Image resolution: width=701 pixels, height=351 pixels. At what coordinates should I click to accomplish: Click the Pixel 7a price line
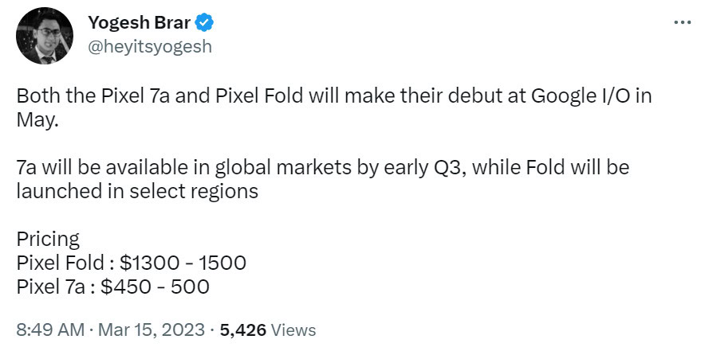tap(112, 286)
